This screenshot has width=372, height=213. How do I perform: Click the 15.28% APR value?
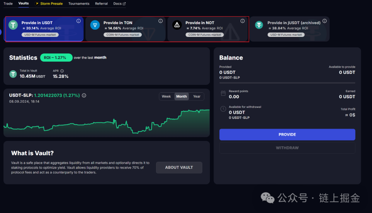(x=61, y=76)
